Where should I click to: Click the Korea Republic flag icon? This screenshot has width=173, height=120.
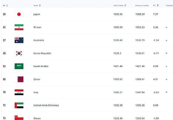click(x=19, y=53)
